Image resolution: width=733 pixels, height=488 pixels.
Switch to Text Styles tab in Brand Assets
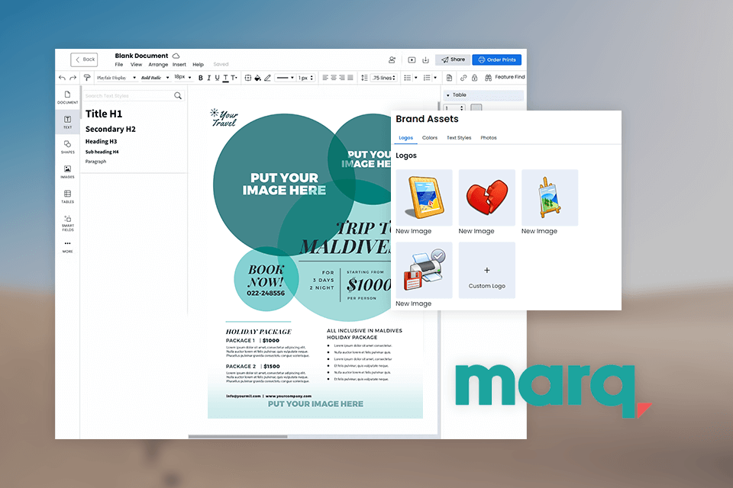(459, 138)
